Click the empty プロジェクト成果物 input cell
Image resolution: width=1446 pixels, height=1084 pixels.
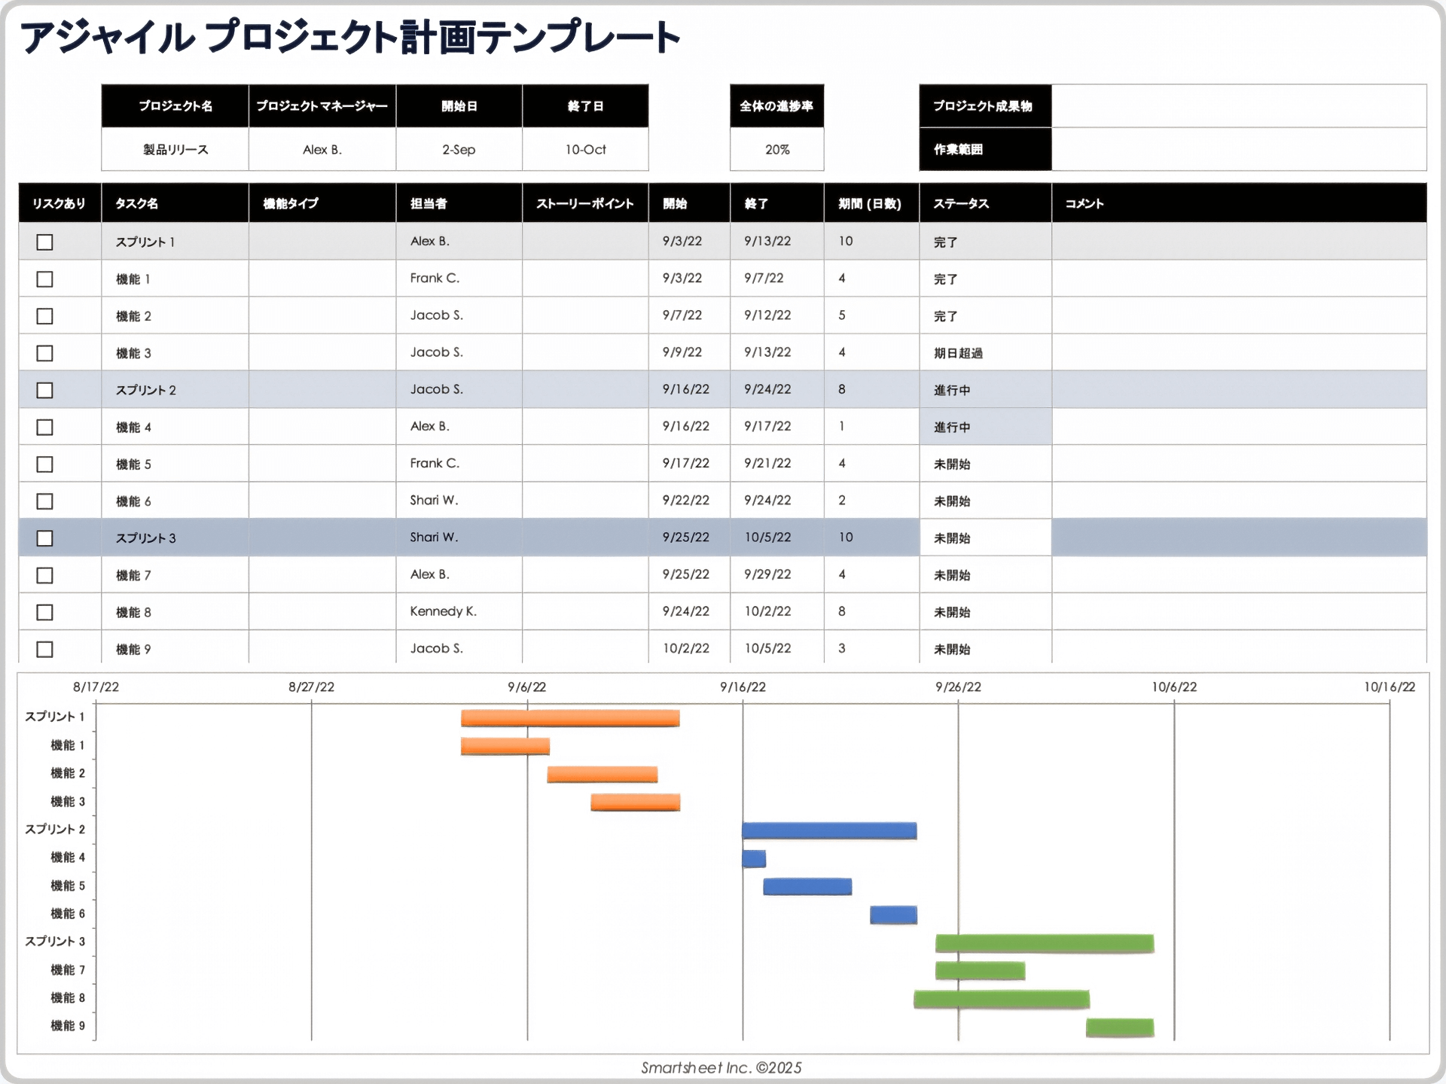(1239, 105)
